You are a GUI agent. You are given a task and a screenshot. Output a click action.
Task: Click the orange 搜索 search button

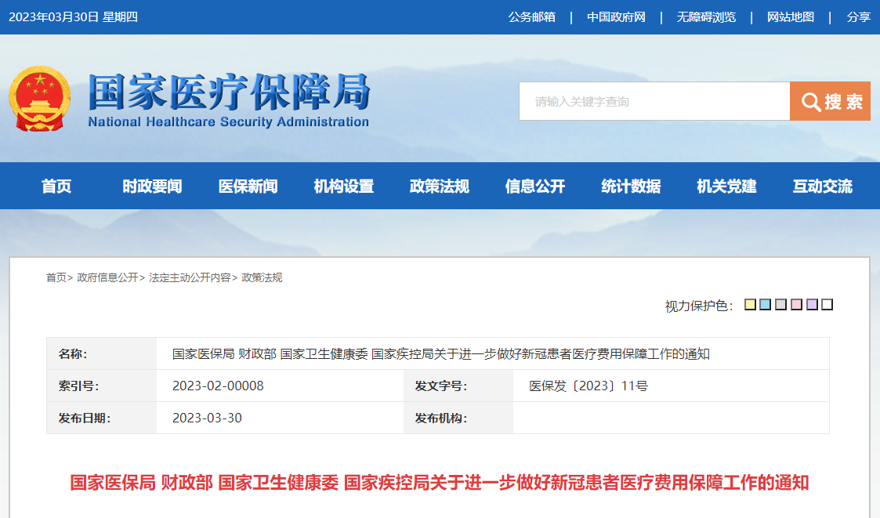click(x=830, y=101)
